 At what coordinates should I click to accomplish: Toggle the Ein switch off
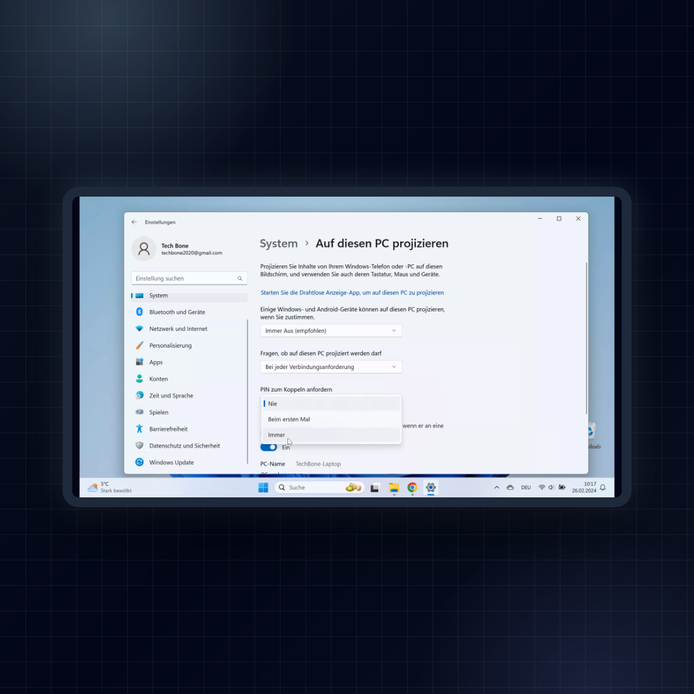pyautogui.click(x=269, y=447)
